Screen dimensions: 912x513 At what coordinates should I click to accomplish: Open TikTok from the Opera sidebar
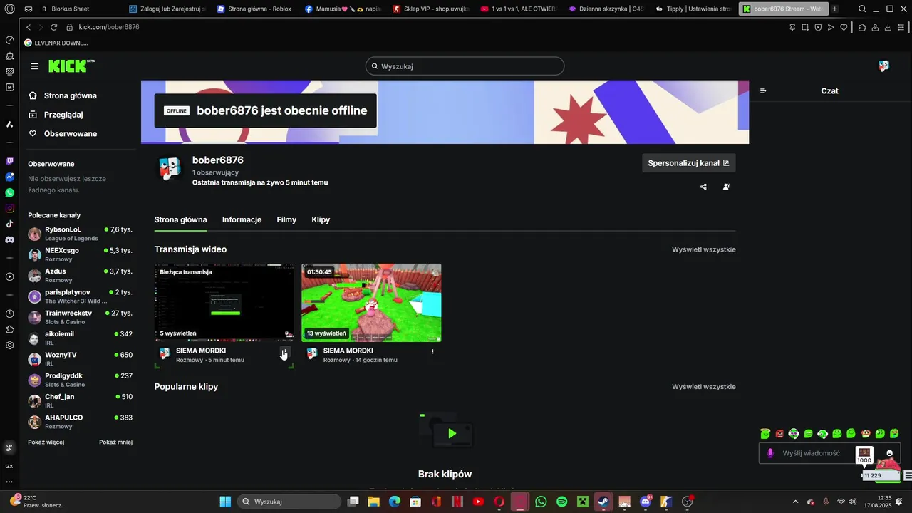pos(9,224)
